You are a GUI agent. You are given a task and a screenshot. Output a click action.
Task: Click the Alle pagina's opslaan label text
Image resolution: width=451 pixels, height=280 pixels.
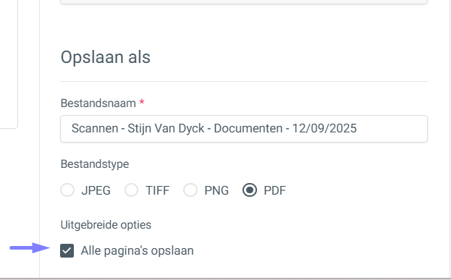pyautogui.click(x=138, y=250)
